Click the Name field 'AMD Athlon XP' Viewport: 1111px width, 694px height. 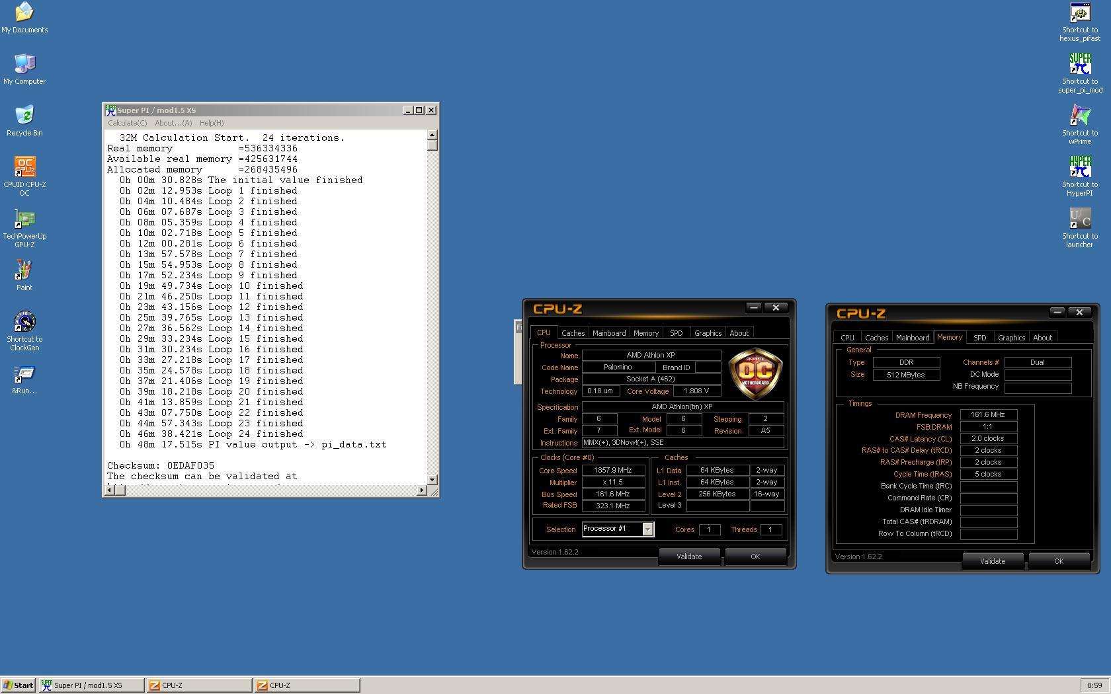[651, 356]
